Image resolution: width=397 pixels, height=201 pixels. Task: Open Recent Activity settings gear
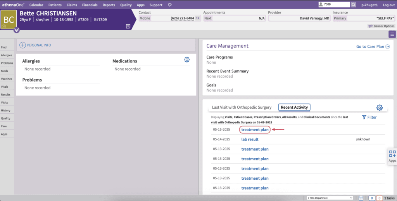tap(379, 107)
